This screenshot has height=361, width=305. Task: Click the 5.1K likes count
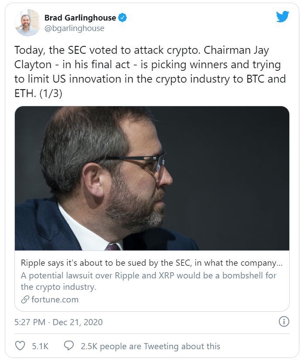tap(40, 346)
